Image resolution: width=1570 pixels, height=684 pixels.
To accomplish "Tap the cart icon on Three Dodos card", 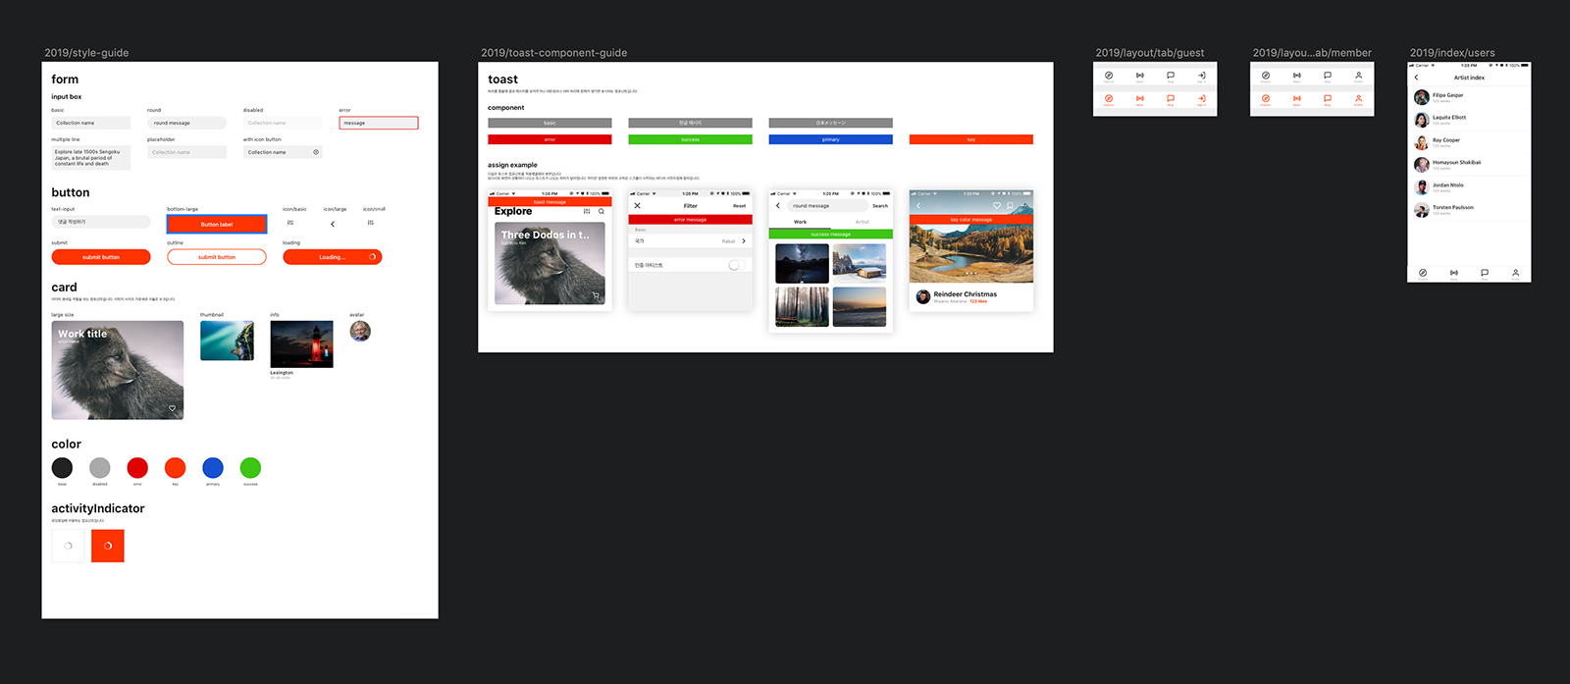I will 596,295.
